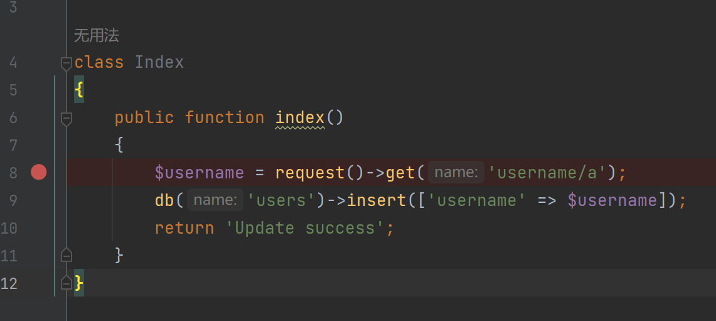Image resolution: width=716 pixels, height=321 pixels.
Task: Click the name: inlay hint in get()
Action: (x=456, y=173)
